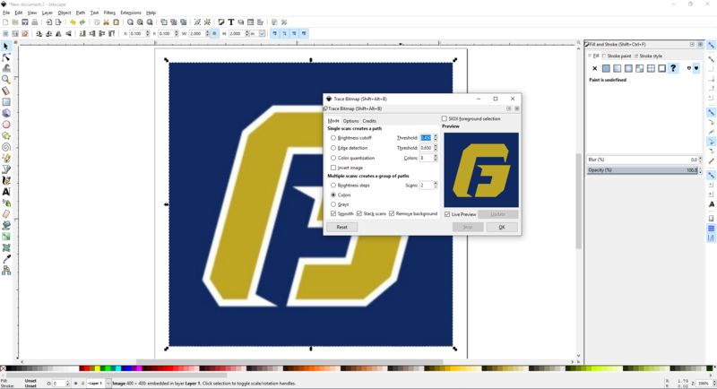Open Text and Font dialog toolbar icon
The image size is (717, 389).
click(231, 22)
